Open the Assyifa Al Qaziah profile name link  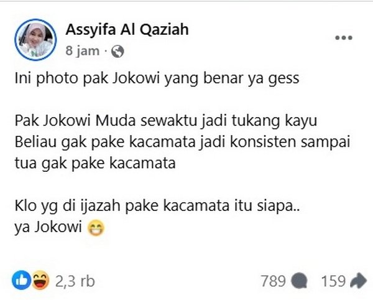pyautogui.click(x=127, y=30)
